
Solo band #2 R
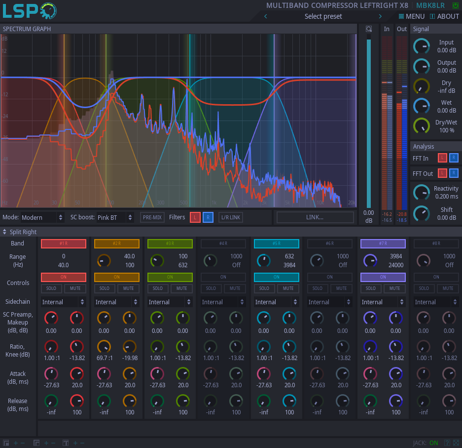[x=105, y=288]
